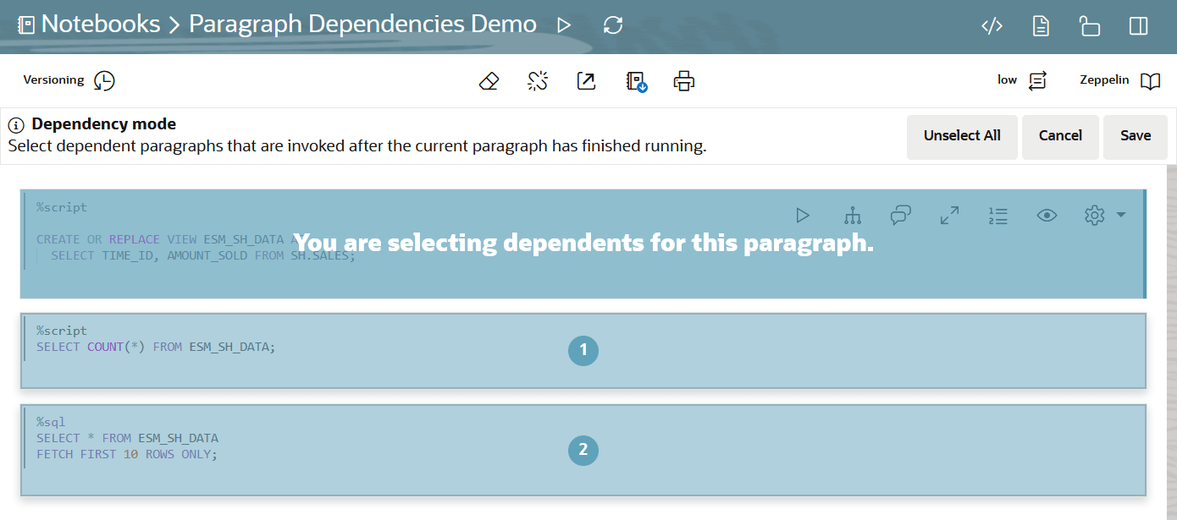Save the dependency selection
Screen dimensions: 1177x520
[1135, 136]
